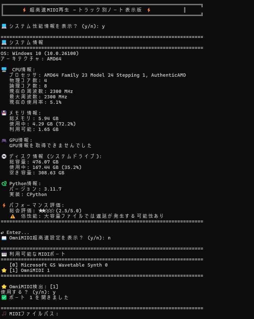Select the [0] Microsoft GS Wavetable Synth entry
This screenshot has width=254, height=319.
[58, 265]
